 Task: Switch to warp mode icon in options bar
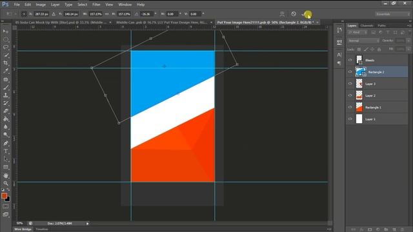tap(282, 14)
